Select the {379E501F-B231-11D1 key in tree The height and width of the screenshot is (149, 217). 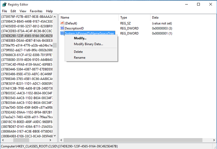(27, 84)
